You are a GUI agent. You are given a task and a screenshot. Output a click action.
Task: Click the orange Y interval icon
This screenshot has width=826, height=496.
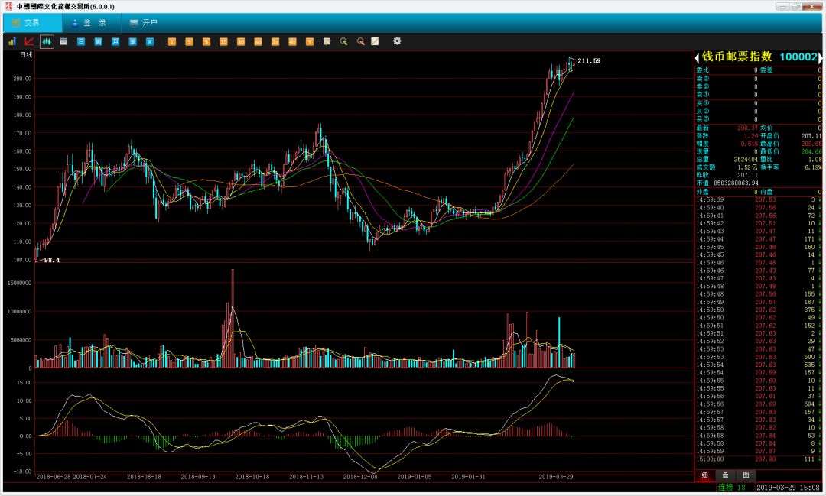(310, 41)
